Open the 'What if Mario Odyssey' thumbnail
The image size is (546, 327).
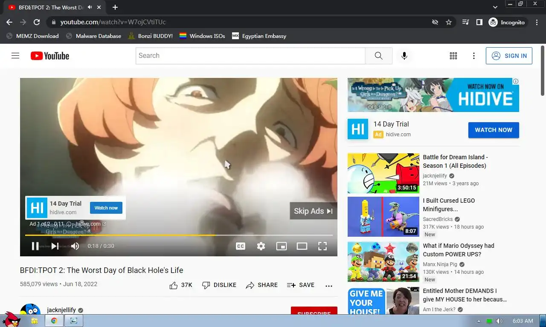coord(383,262)
